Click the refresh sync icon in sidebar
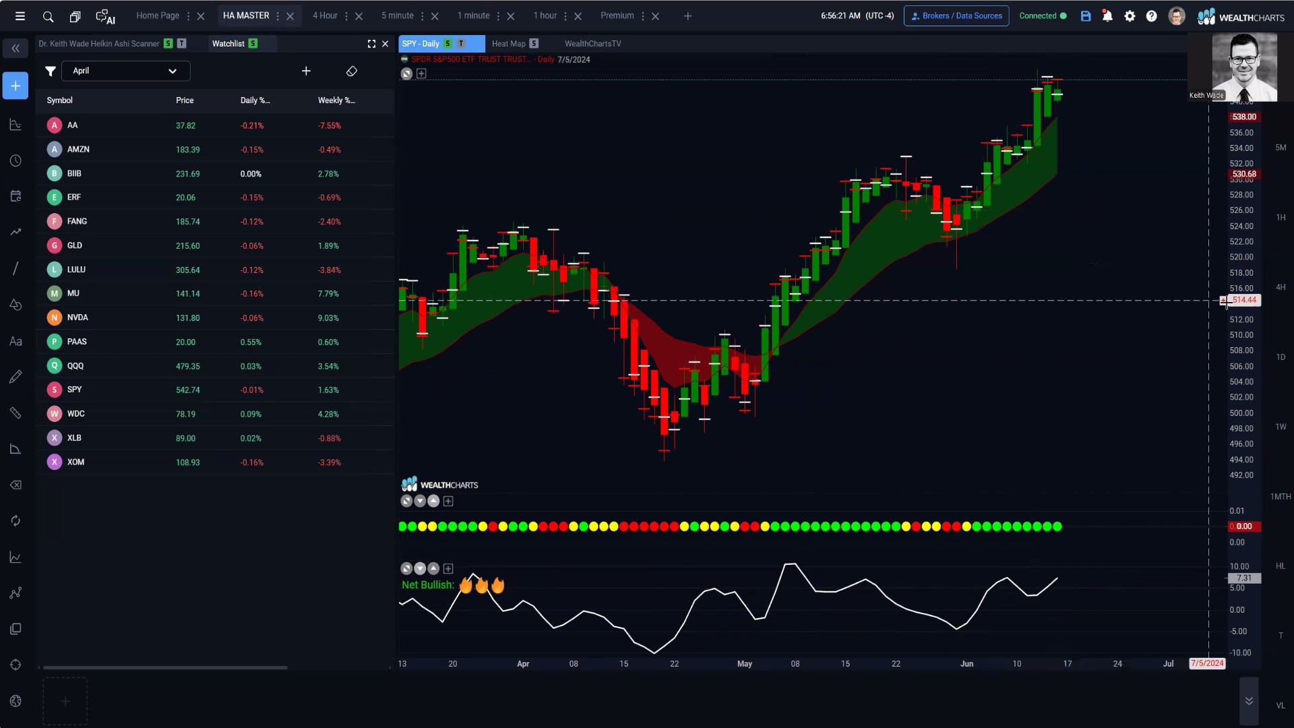The width and height of the screenshot is (1294, 728). (16, 521)
